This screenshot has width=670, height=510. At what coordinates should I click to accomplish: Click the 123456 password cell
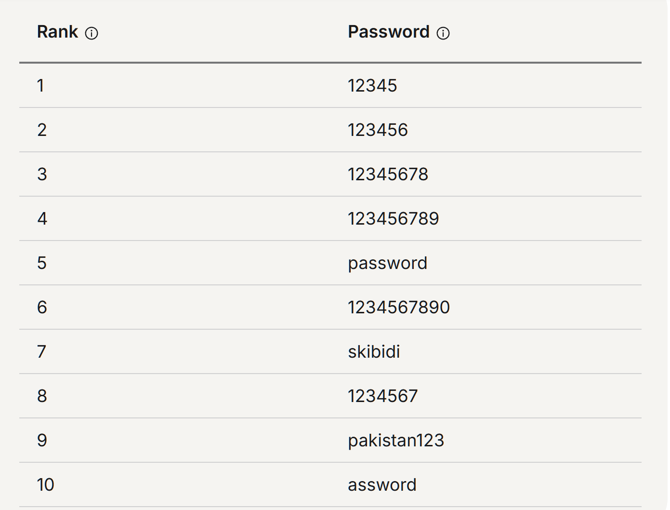pos(378,130)
